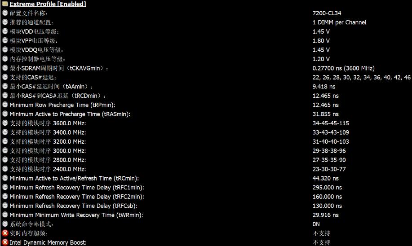This screenshot has width=412, height=246.
Task: Select Minimum Active to Active/Refresh Time (tRCmin)
Action: pos(74,178)
